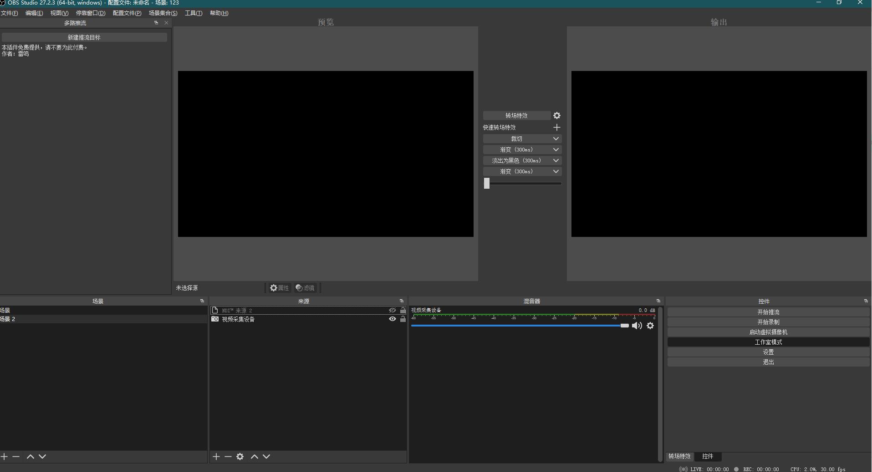Open the 帮助 menu
Image resolution: width=872 pixels, height=472 pixels.
pos(219,13)
